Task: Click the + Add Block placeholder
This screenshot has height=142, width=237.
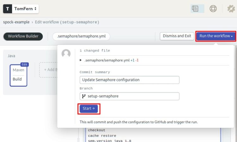Action: [48, 70]
